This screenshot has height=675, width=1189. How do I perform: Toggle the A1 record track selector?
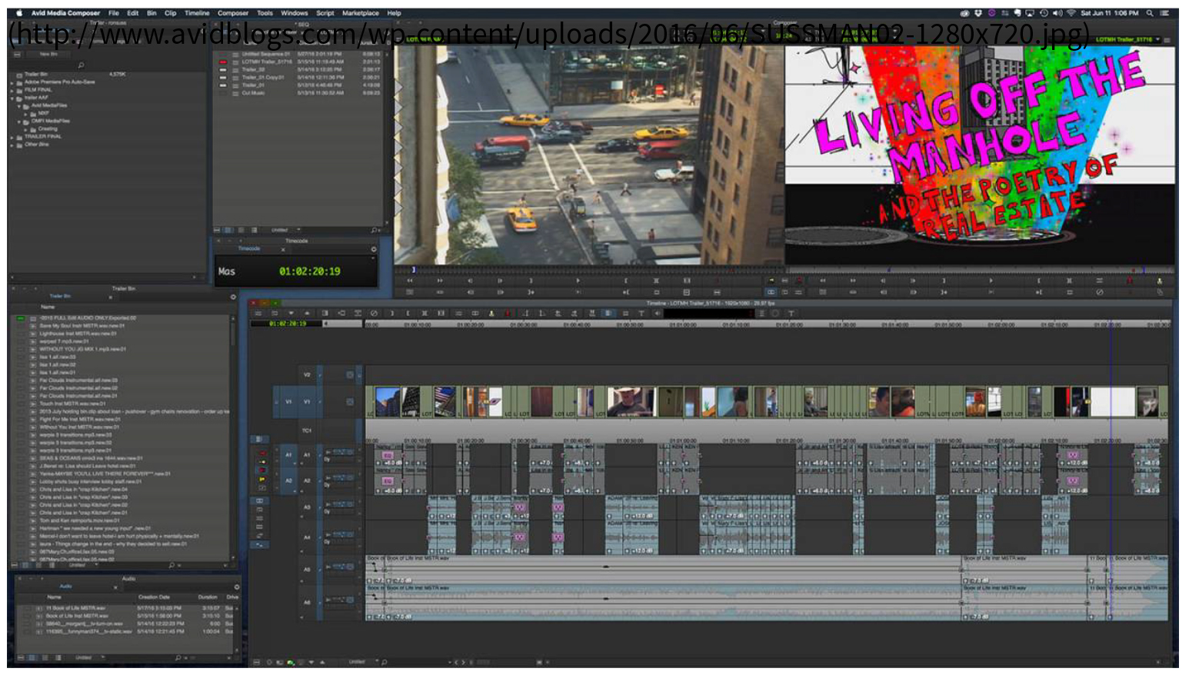tap(306, 455)
